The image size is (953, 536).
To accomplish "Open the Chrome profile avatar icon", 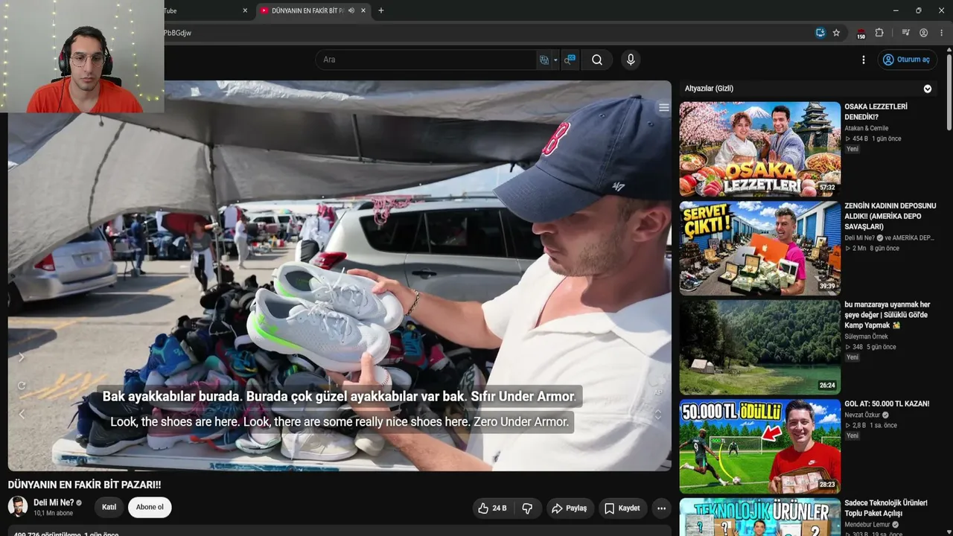I will pos(924,33).
